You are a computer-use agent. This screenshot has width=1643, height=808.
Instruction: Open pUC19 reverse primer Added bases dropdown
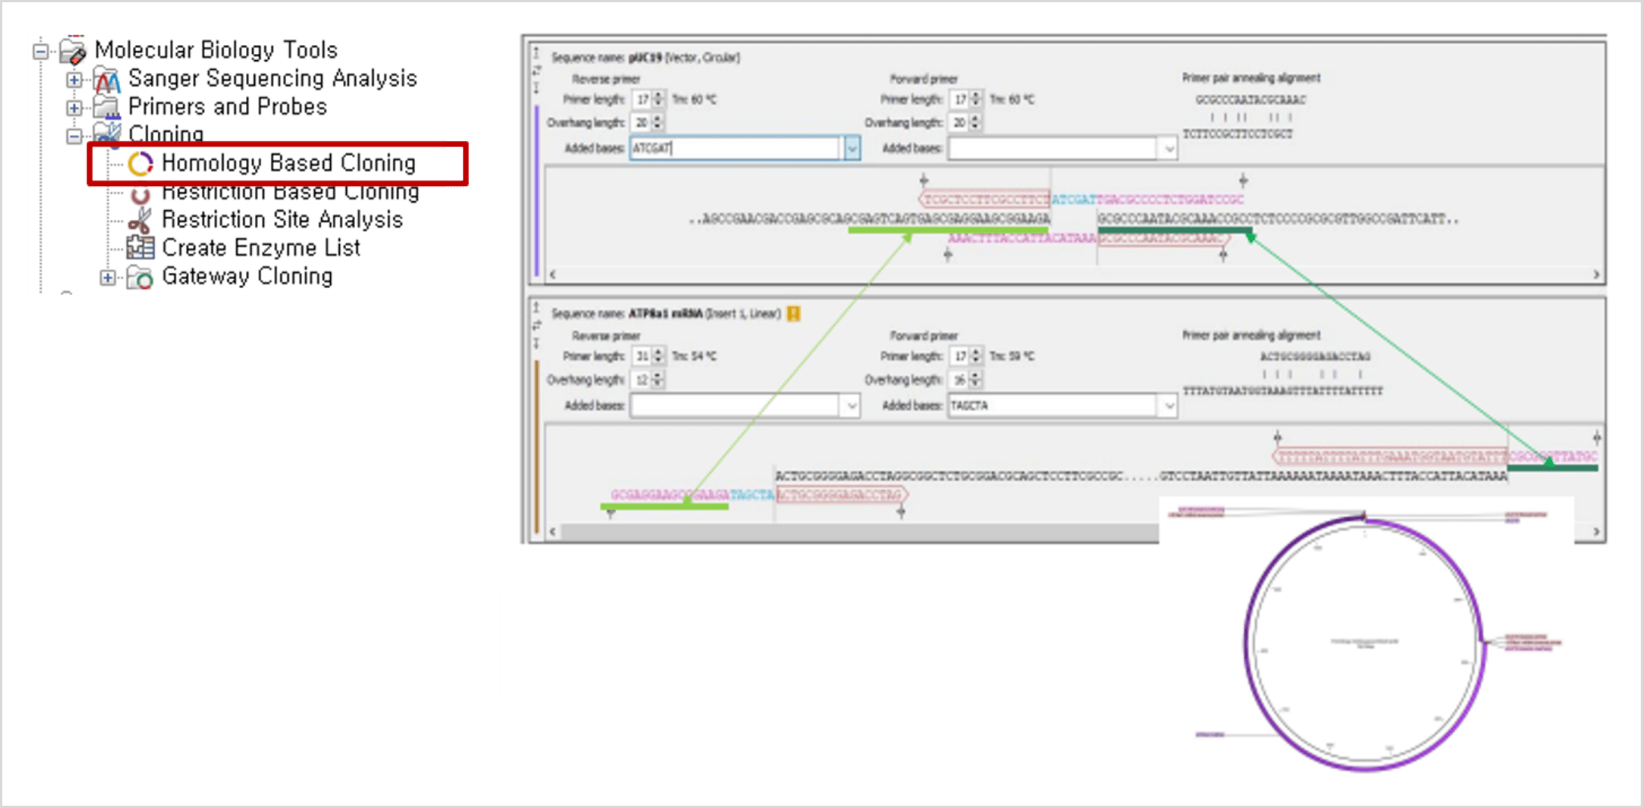[852, 149]
